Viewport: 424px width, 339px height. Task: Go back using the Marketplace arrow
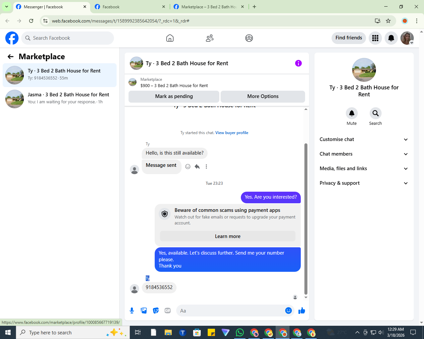point(11,57)
